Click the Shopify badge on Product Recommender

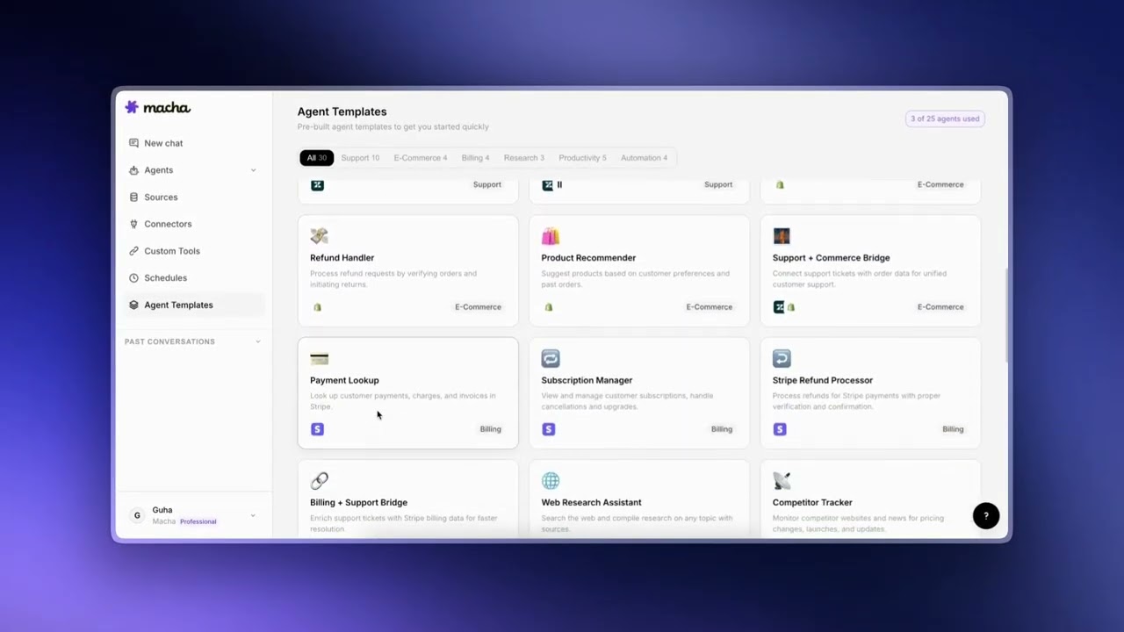pos(549,307)
